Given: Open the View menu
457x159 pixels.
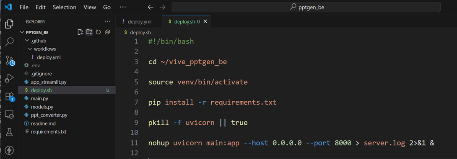Looking at the screenshot, I should click(x=90, y=7).
